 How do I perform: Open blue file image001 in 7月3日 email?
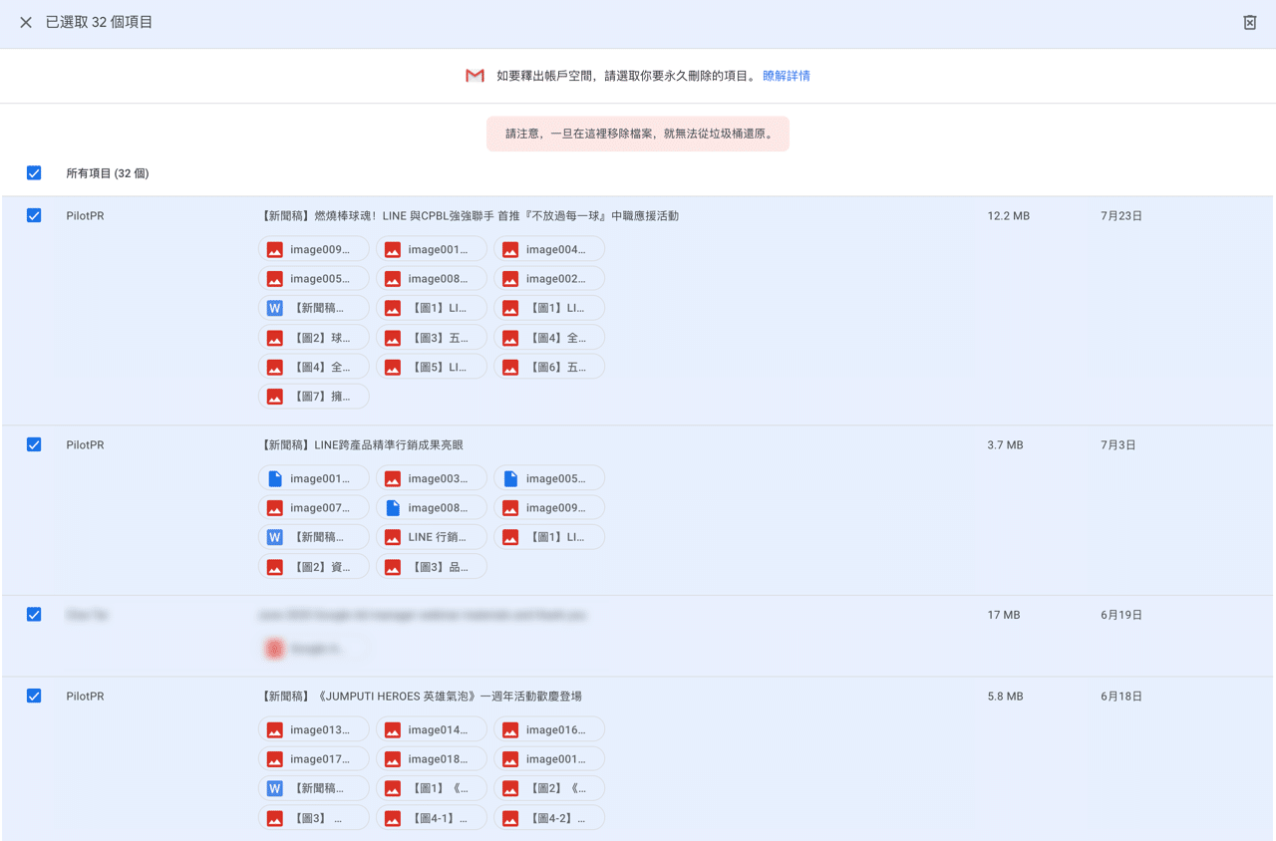[314, 478]
